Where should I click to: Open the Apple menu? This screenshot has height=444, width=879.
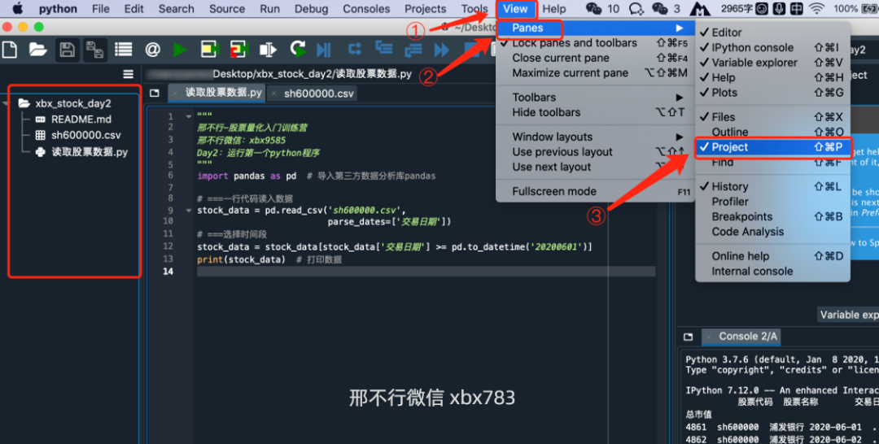click(x=18, y=8)
